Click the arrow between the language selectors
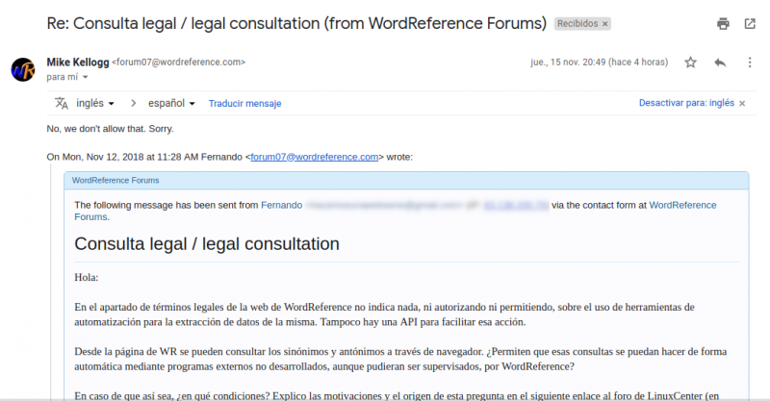The height and width of the screenshot is (401, 770). coord(135,103)
